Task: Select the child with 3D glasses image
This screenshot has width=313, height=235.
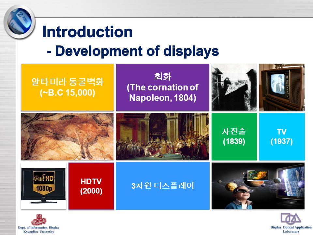Action: [x=258, y=186]
